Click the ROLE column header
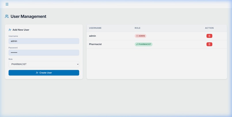 tap(138, 28)
